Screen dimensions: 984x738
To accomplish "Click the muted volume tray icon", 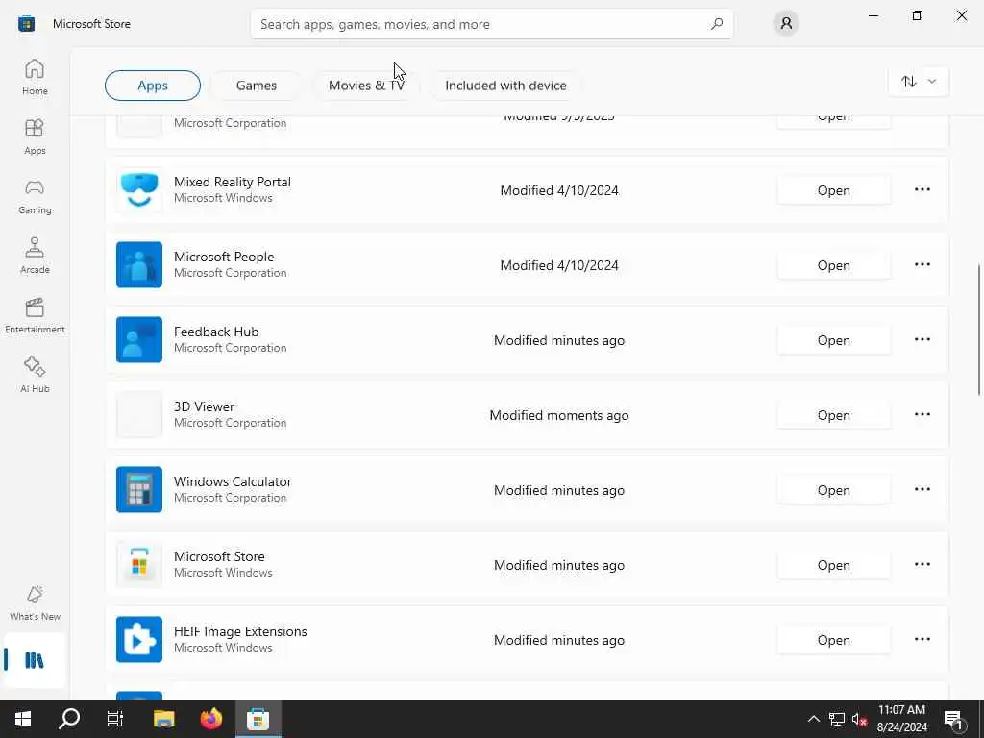I will (x=859, y=719).
